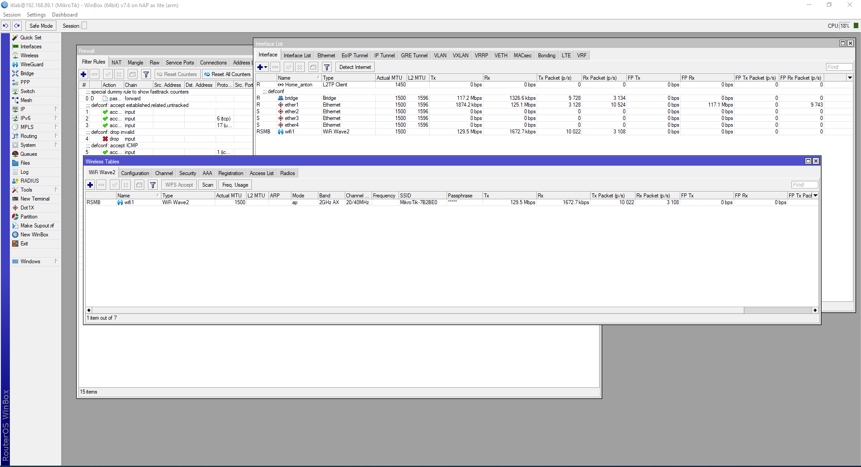Open PPP from the sidebar
861x467 pixels.
(25, 82)
